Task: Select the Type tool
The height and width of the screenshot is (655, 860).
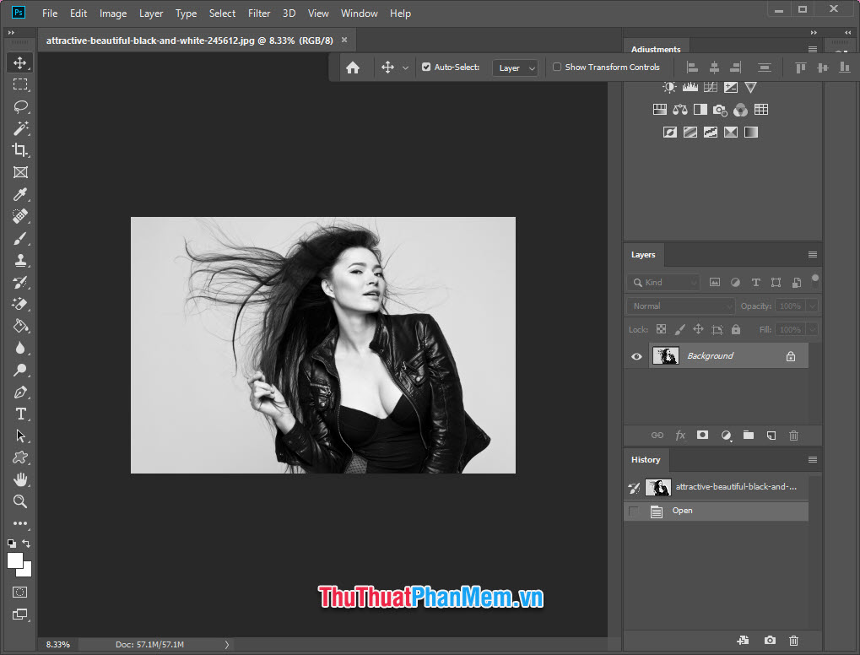Action: pos(20,414)
